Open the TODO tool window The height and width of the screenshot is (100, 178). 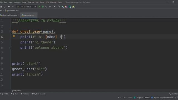pos(4,94)
